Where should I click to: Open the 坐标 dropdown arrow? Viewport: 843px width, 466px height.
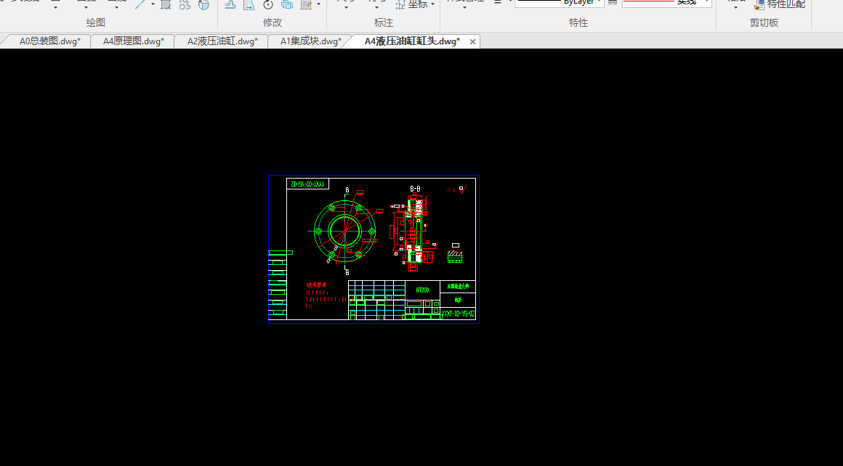pyautogui.click(x=433, y=4)
